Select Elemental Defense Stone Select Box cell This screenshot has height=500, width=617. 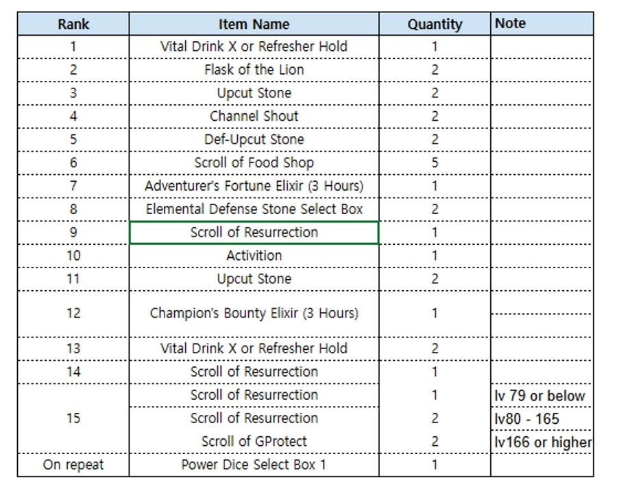coord(254,209)
